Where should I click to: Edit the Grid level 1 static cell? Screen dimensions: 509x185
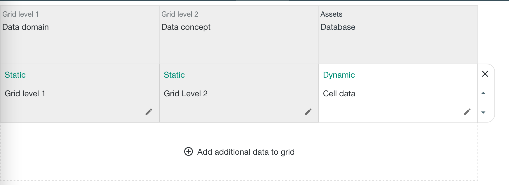click(149, 112)
